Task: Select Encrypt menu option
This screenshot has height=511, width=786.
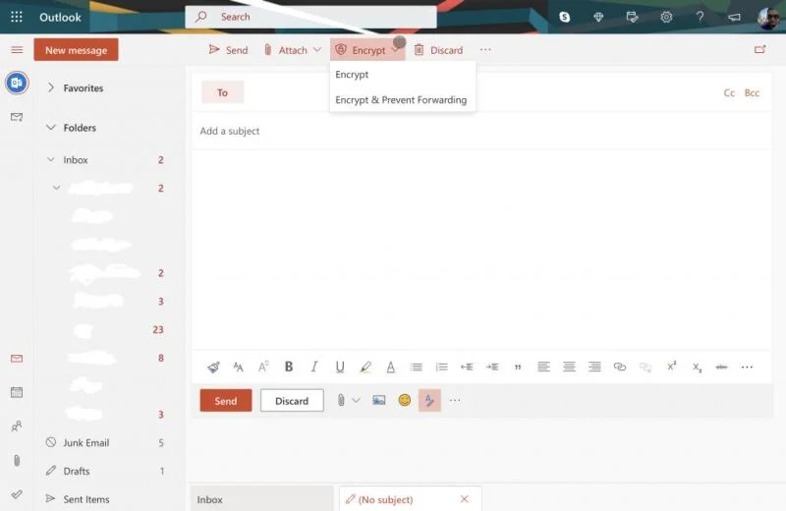Action: pyautogui.click(x=352, y=75)
